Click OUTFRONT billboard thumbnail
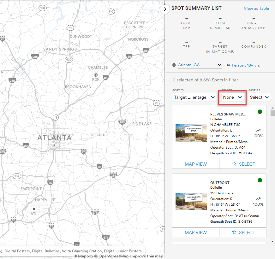This screenshot has height=259, width=275. pyautogui.click(x=191, y=202)
